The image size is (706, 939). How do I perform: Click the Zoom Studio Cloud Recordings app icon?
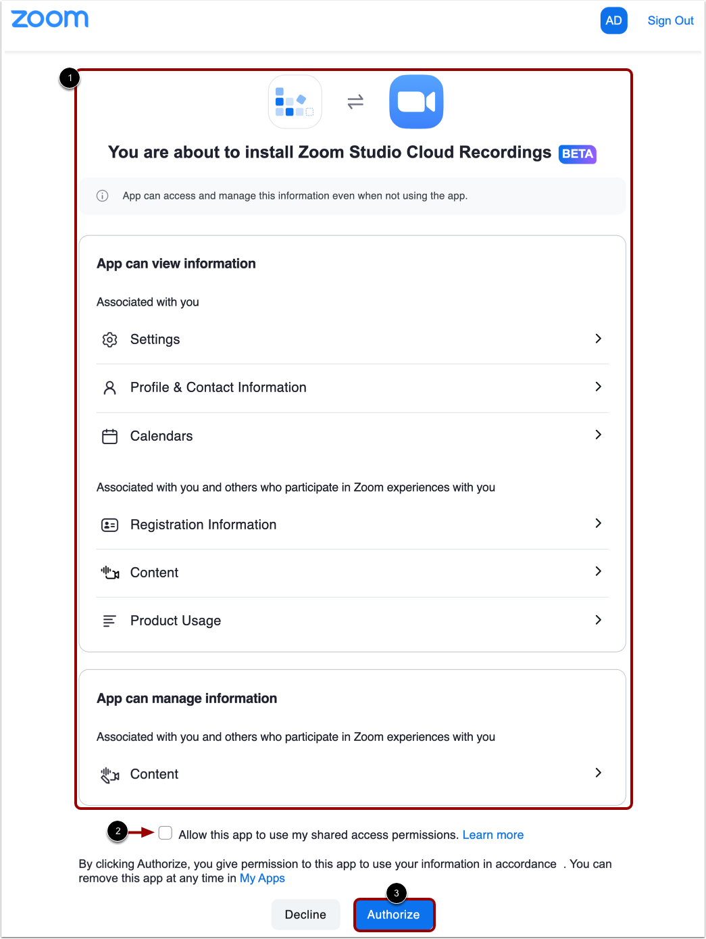click(295, 101)
